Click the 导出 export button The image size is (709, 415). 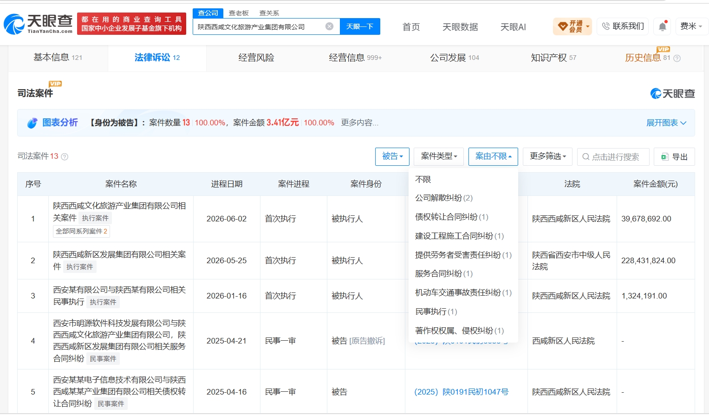[x=674, y=156]
